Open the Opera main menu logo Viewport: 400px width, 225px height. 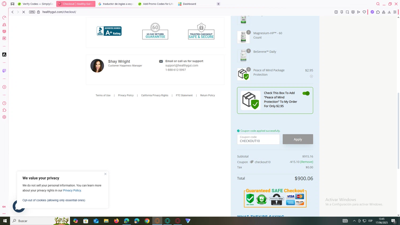[4, 4]
